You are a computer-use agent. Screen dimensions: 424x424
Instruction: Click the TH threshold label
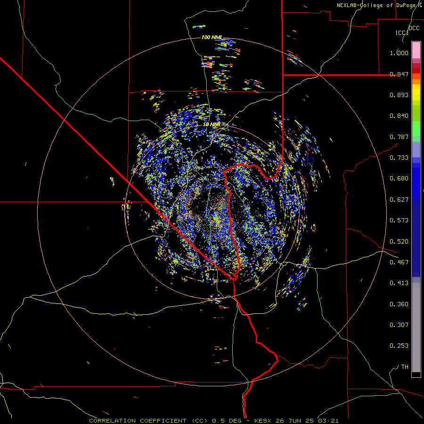click(405, 367)
